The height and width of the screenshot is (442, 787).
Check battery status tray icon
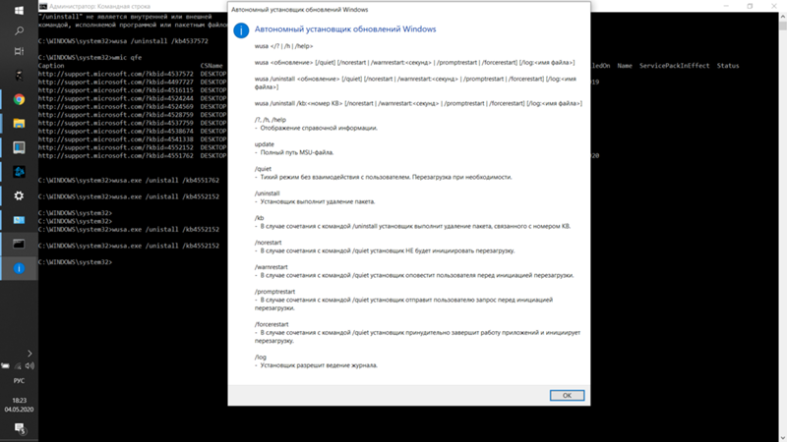[x=6, y=365]
